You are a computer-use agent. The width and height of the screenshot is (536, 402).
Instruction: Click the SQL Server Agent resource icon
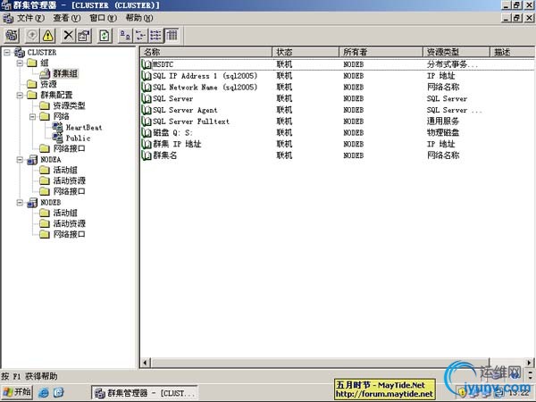point(147,110)
